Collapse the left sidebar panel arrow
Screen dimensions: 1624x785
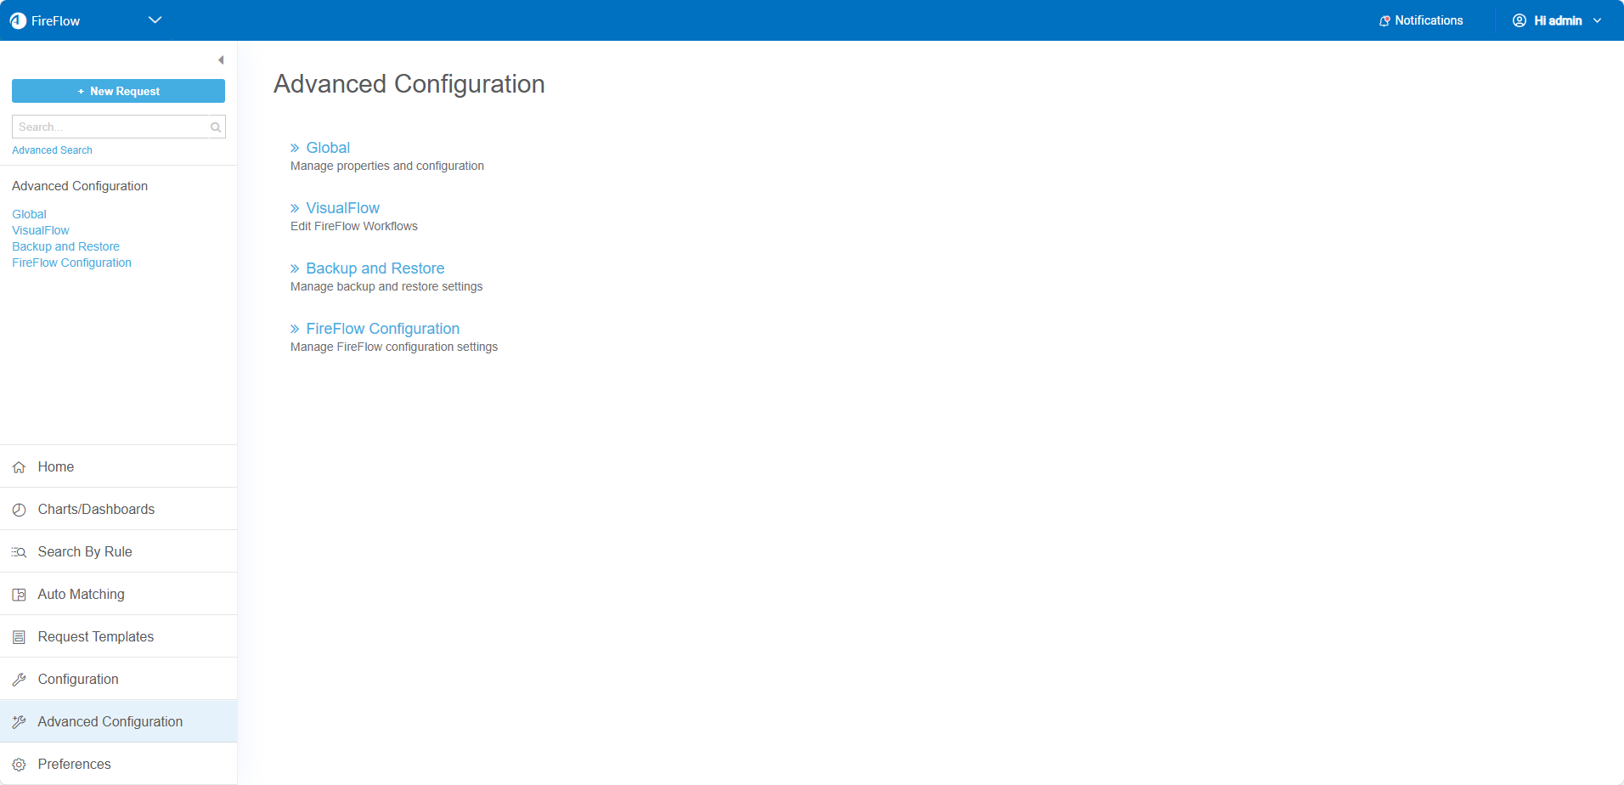pos(221,60)
